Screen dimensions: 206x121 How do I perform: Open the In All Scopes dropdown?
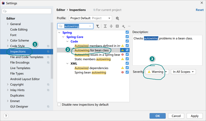pyautogui.click(x=183, y=72)
